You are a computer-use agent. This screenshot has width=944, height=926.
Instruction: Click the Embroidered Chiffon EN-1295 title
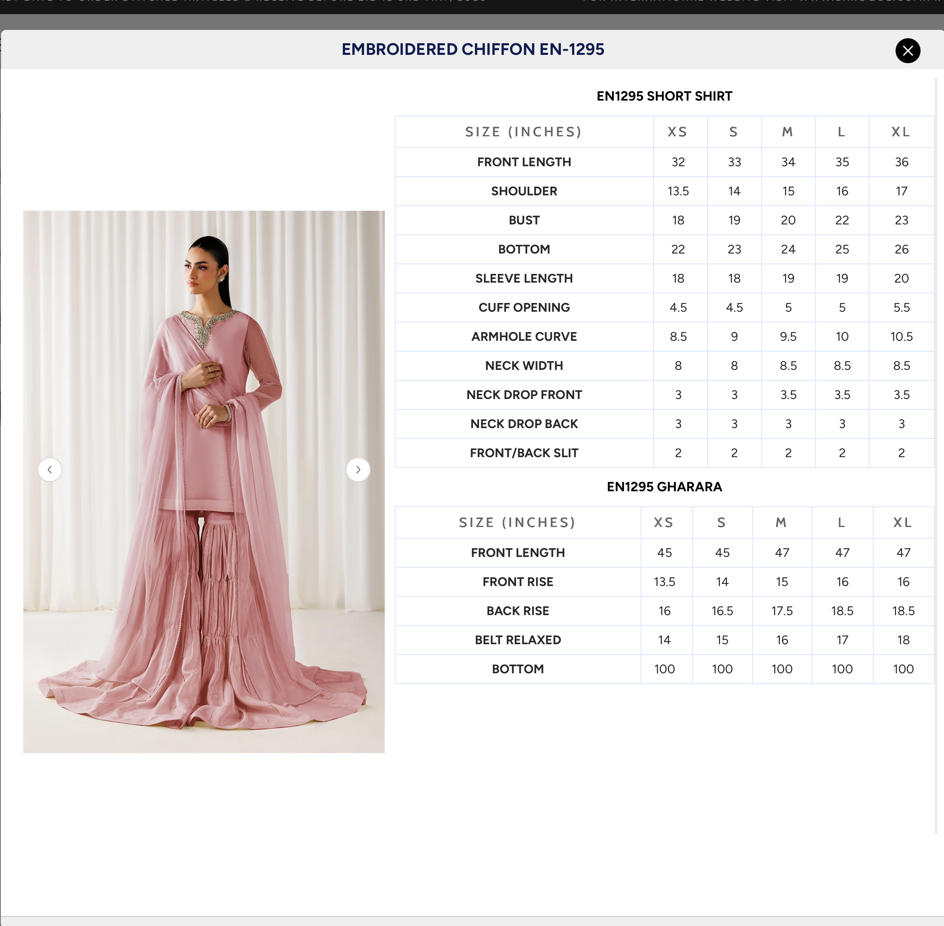(x=472, y=49)
